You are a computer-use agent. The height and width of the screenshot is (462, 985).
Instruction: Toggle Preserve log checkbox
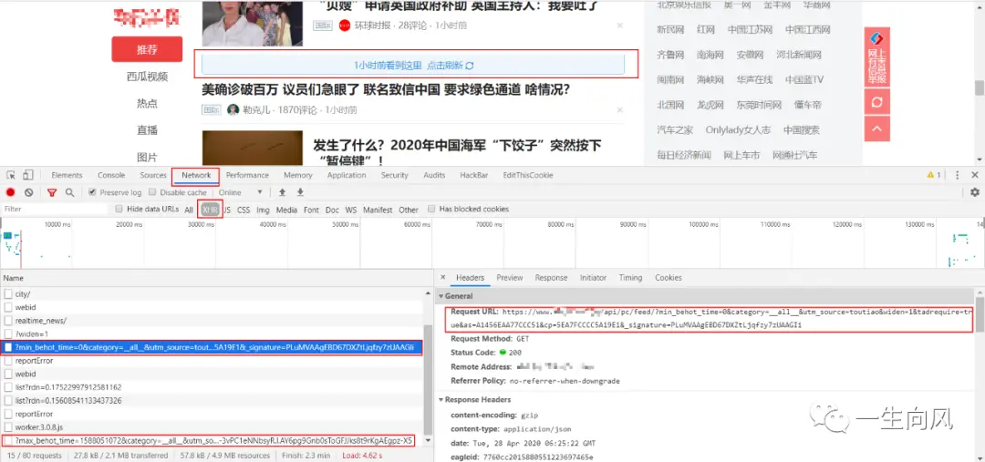[93, 192]
